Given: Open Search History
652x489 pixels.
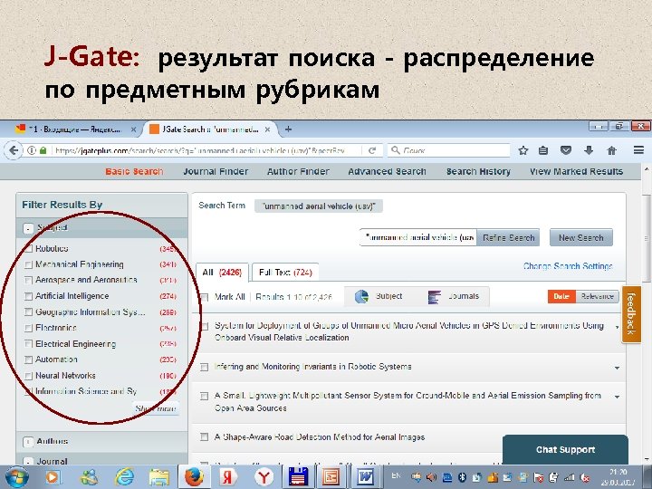Looking at the screenshot, I should point(478,171).
